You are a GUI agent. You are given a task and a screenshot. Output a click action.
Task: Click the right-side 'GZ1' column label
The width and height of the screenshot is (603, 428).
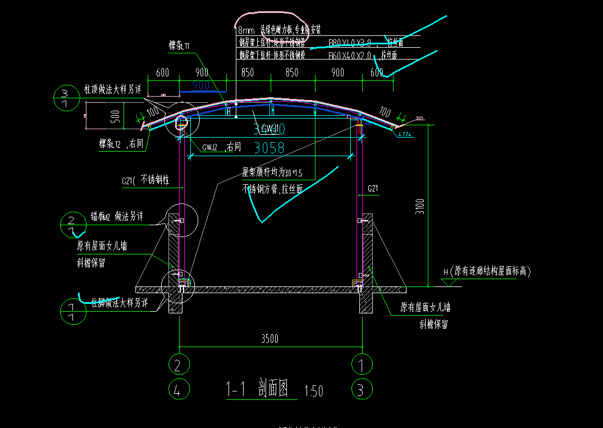click(x=373, y=189)
